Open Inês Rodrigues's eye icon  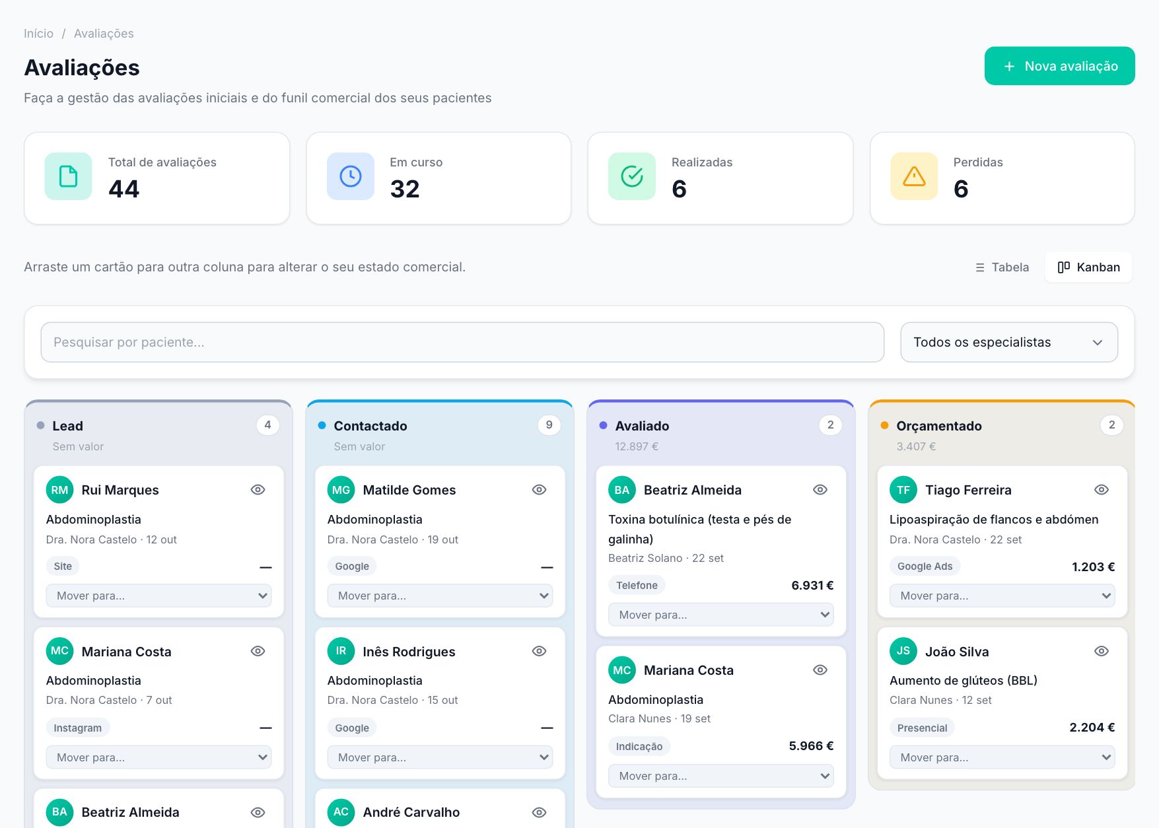click(x=540, y=651)
